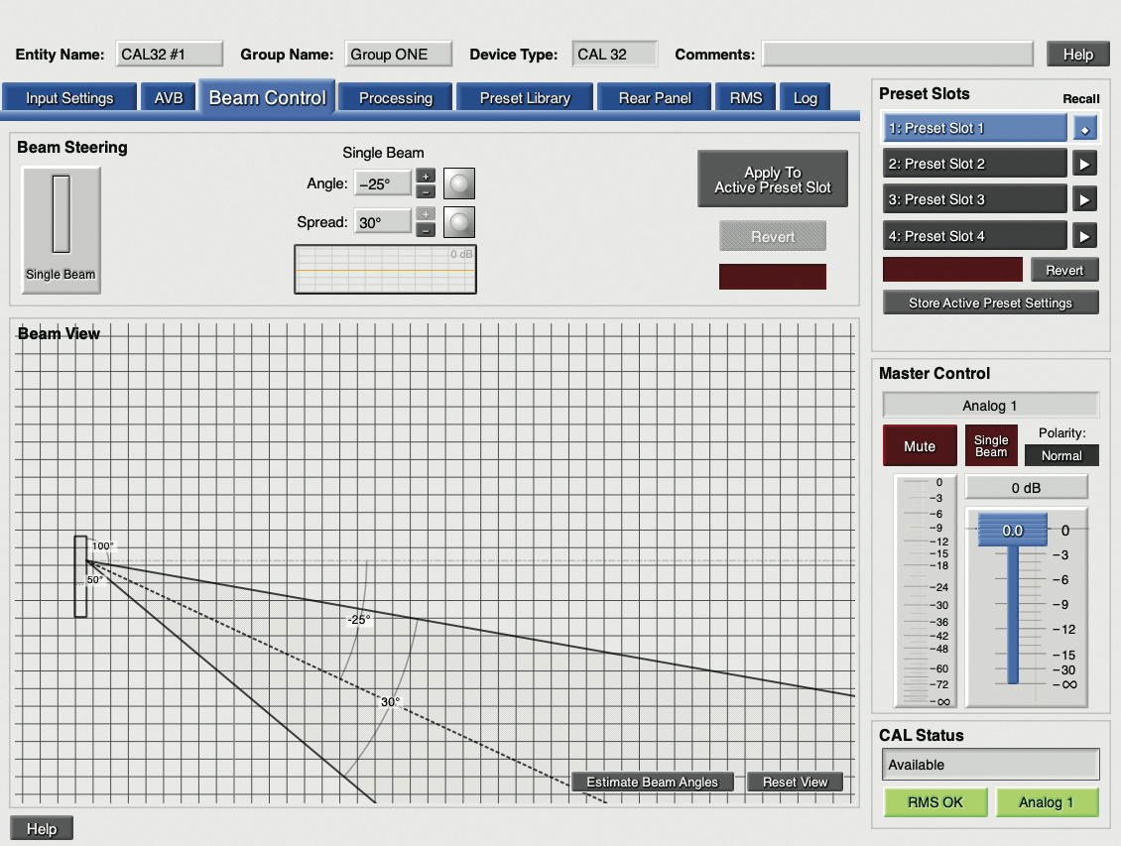The width and height of the screenshot is (1121, 846).
Task: Click Revert in Beam Steering panel
Action: click(x=773, y=236)
